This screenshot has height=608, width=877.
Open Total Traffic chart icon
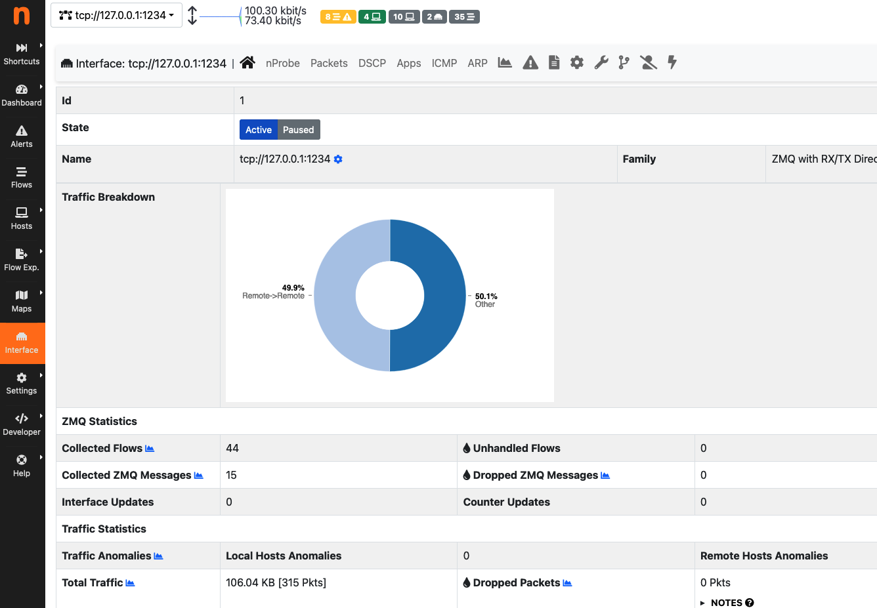130,583
